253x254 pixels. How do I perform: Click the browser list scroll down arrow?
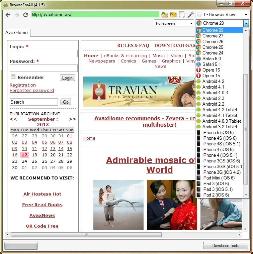click(x=246, y=195)
